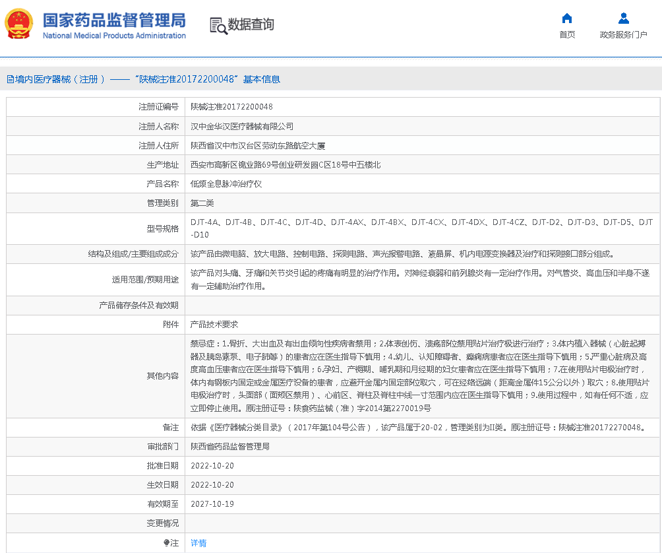Click the bullet icon beside 注
The width and height of the screenshot is (662, 553).
166,543
